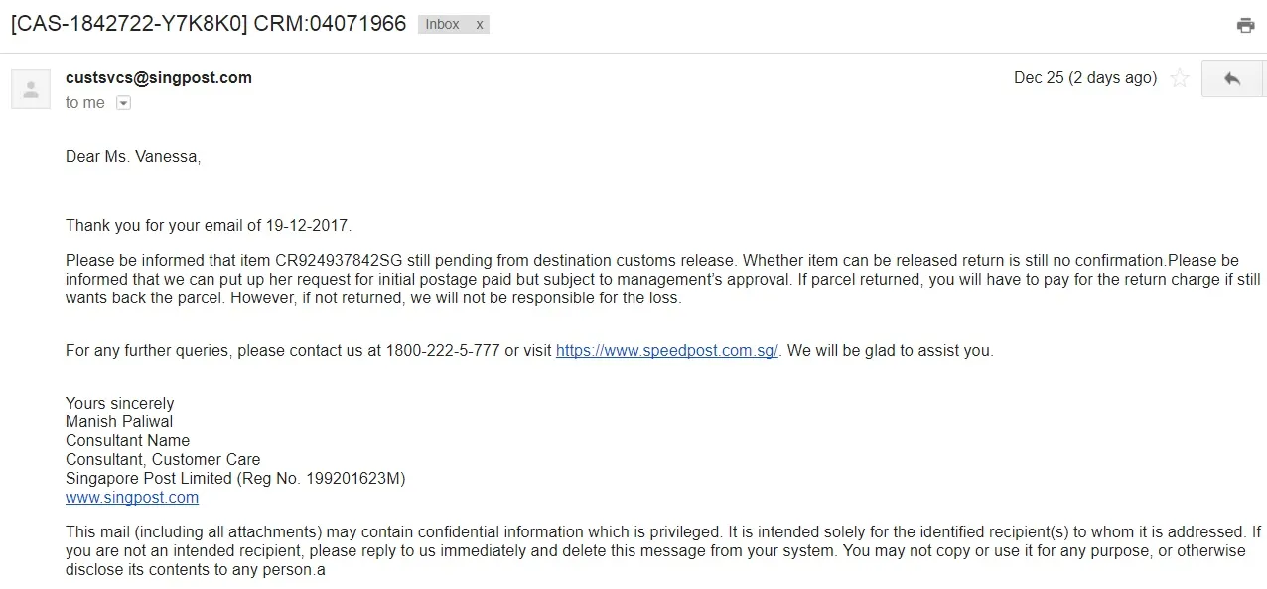Click the sender's profile avatar
Screen dimensions: 1267x589
(31, 89)
